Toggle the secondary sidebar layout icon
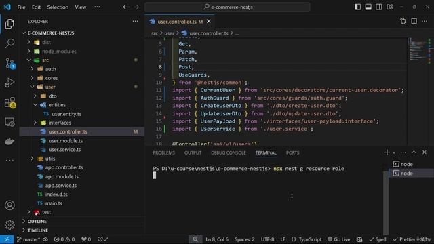 (378, 7)
